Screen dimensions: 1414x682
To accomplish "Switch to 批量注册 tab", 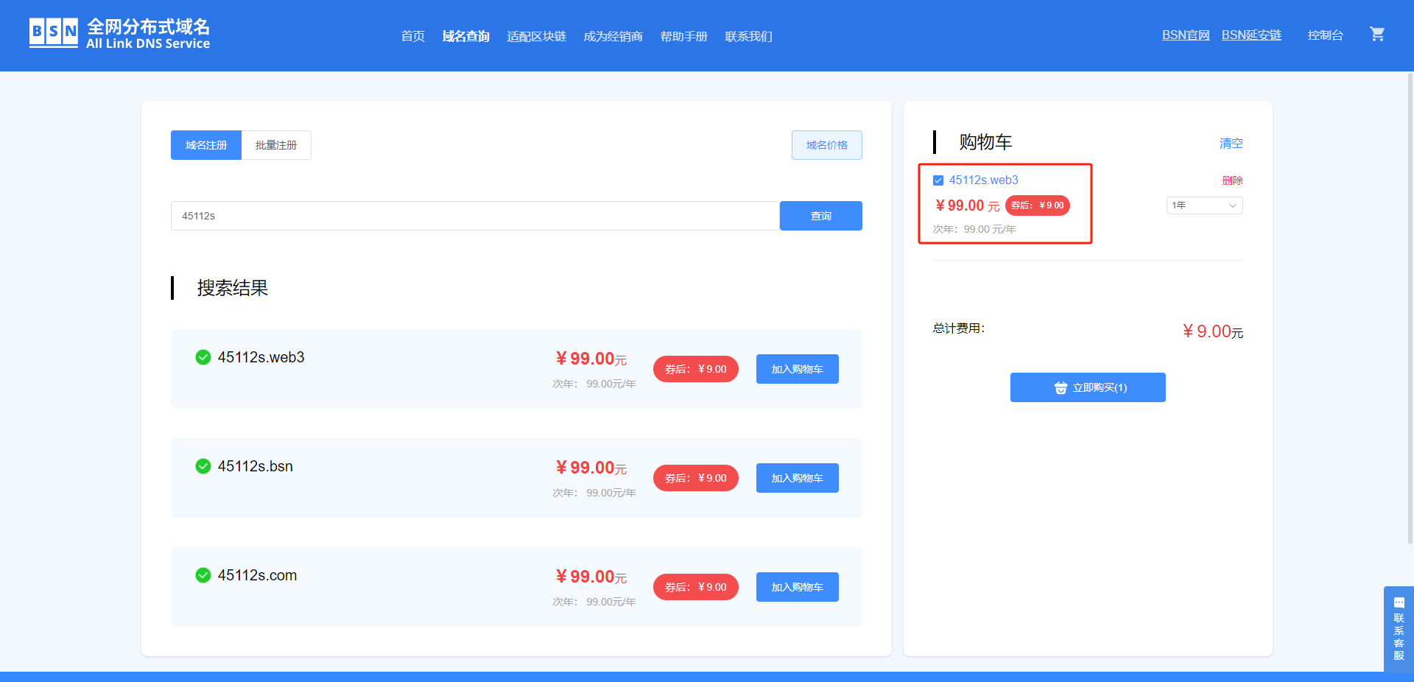I will 276,145.
